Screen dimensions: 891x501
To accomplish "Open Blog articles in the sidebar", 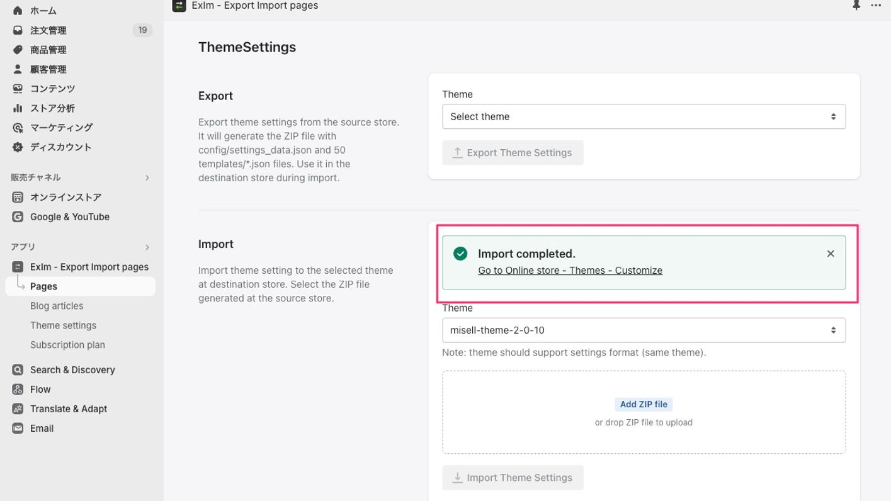I will 57,306.
